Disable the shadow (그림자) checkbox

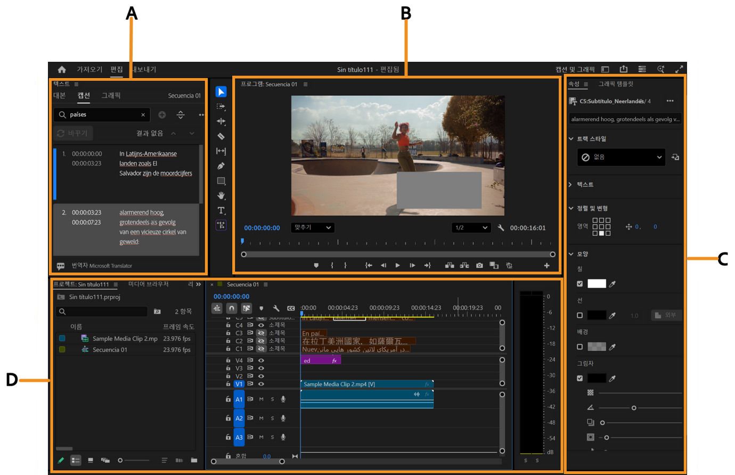(x=580, y=378)
